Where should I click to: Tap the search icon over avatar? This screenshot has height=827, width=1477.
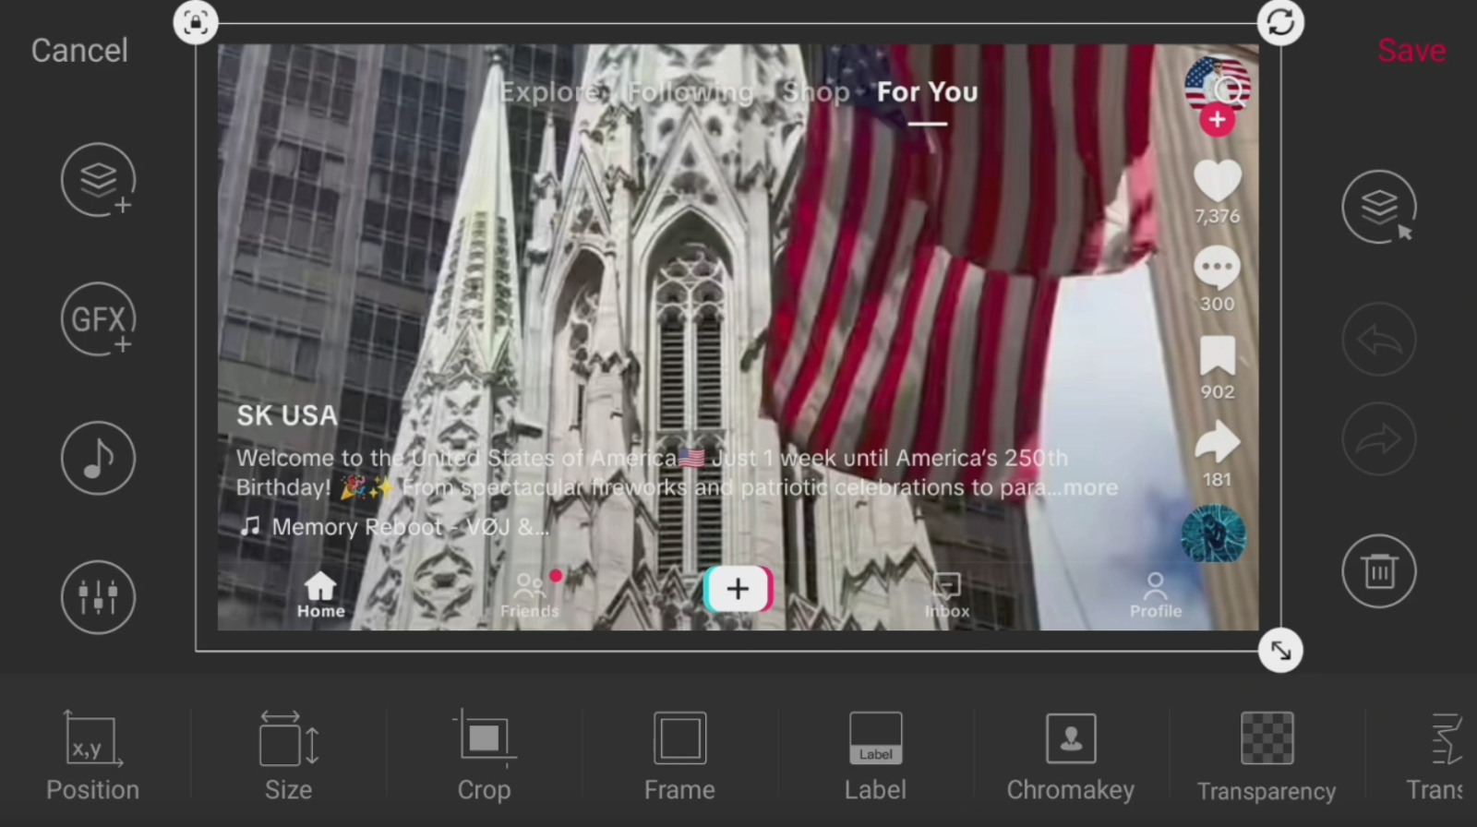(x=1229, y=90)
